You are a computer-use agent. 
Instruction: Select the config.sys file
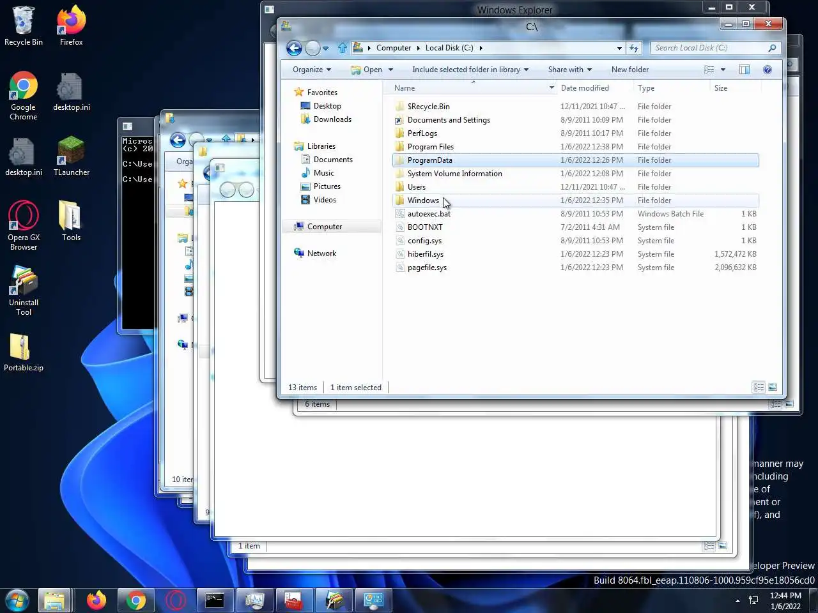pyautogui.click(x=575, y=241)
